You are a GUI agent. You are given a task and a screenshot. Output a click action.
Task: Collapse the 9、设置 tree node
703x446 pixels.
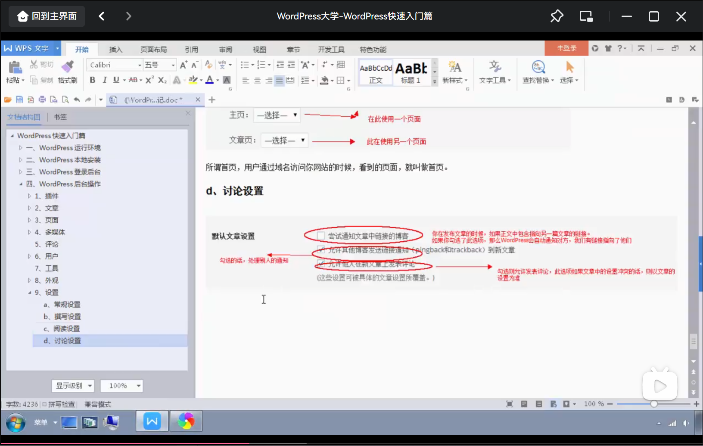tap(29, 293)
